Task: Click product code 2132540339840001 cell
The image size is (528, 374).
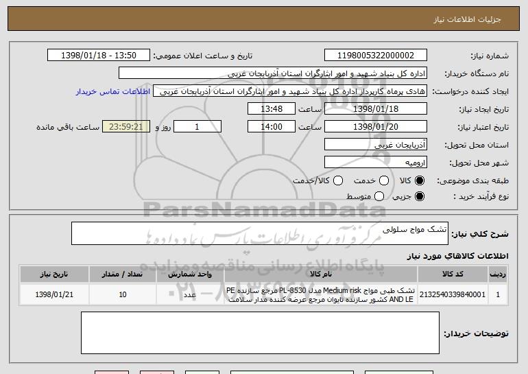Action: tap(453, 294)
